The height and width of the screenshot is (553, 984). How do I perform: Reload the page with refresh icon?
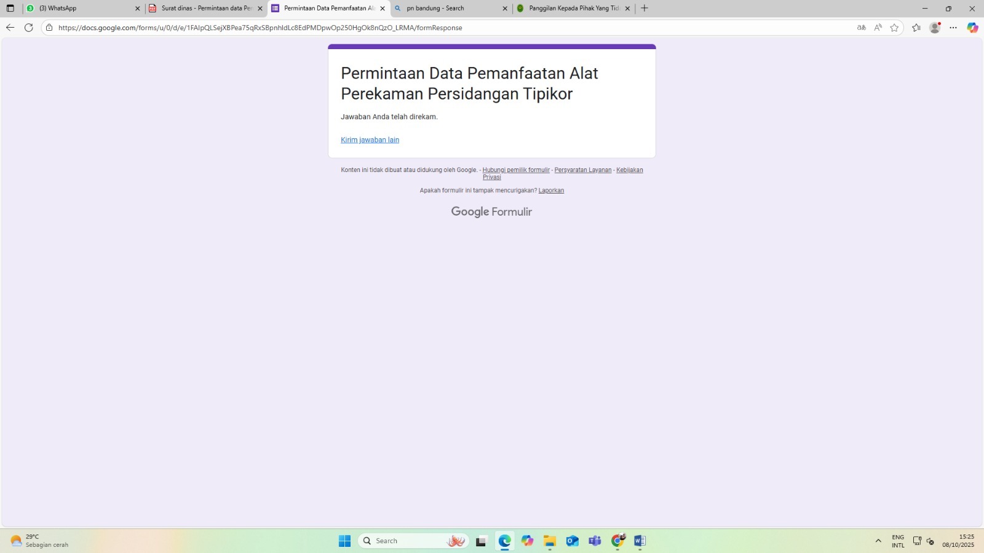[x=28, y=28]
